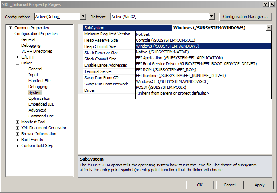Image resolution: width=277 pixels, height=193 pixels.
Task: Choose Not Set option
Action: tap(203, 34)
